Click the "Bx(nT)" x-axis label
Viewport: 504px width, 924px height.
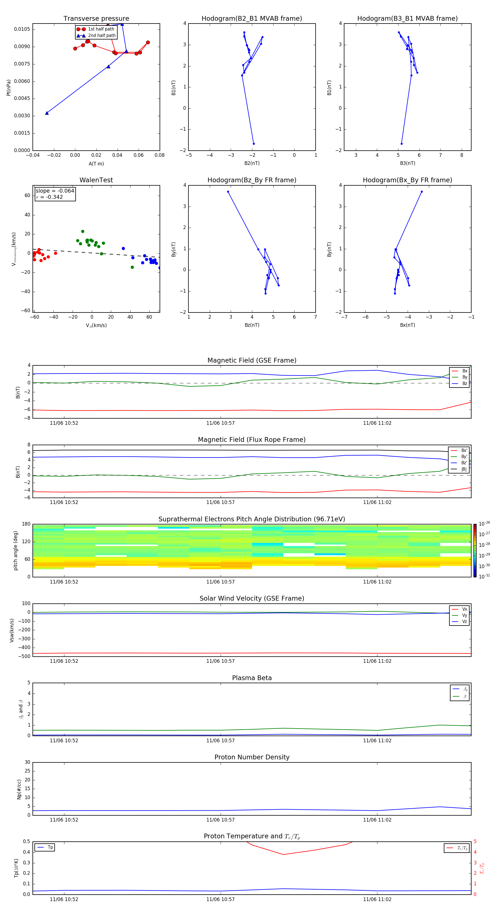[407, 325]
